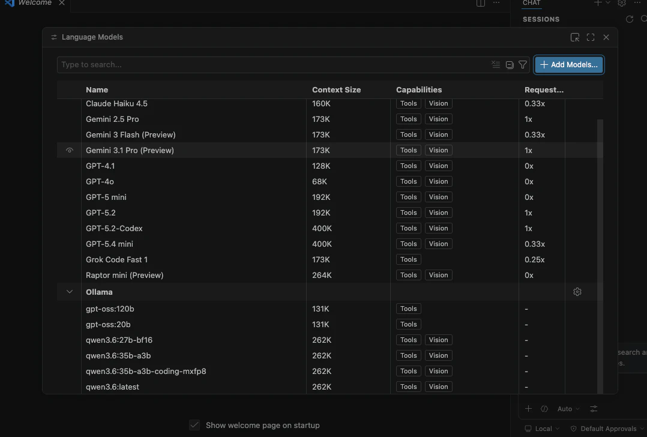The width and height of the screenshot is (647, 437).
Task: Click the sliders icon beside Language Models title
Action: [54, 37]
